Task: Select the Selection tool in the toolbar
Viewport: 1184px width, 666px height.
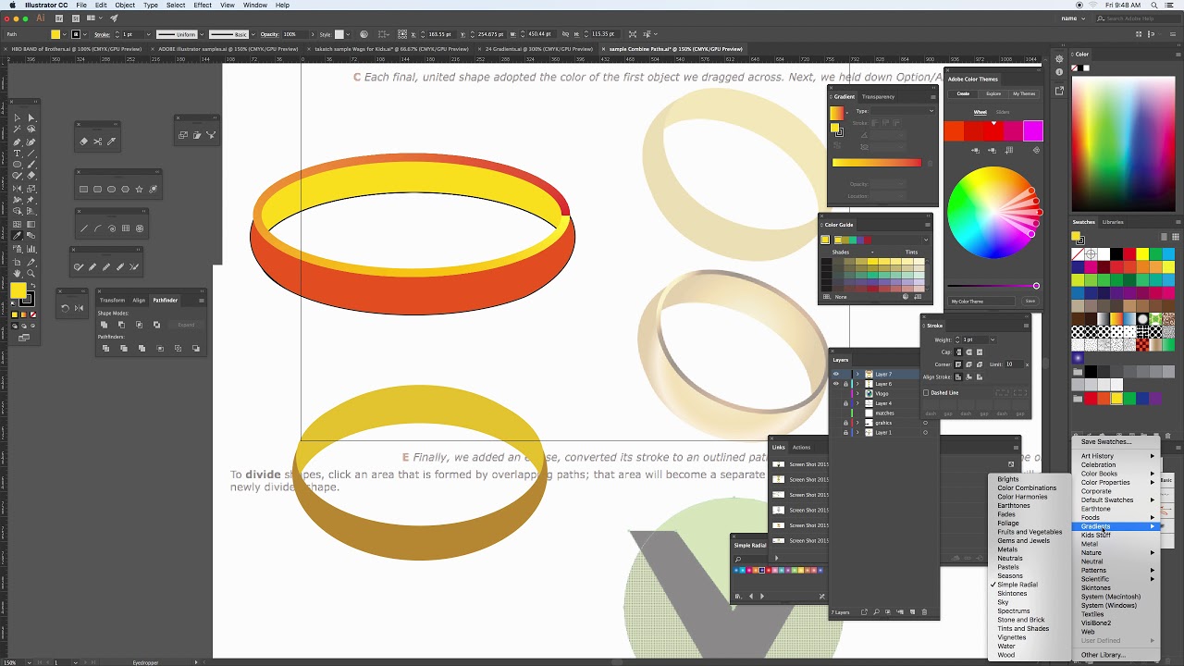Action: 17,117
